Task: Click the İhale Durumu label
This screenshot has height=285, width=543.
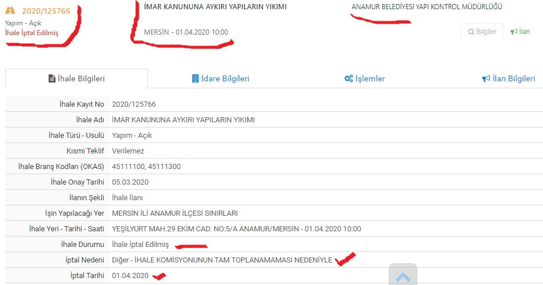Action: pyautogui.click(x=83, y=244)
